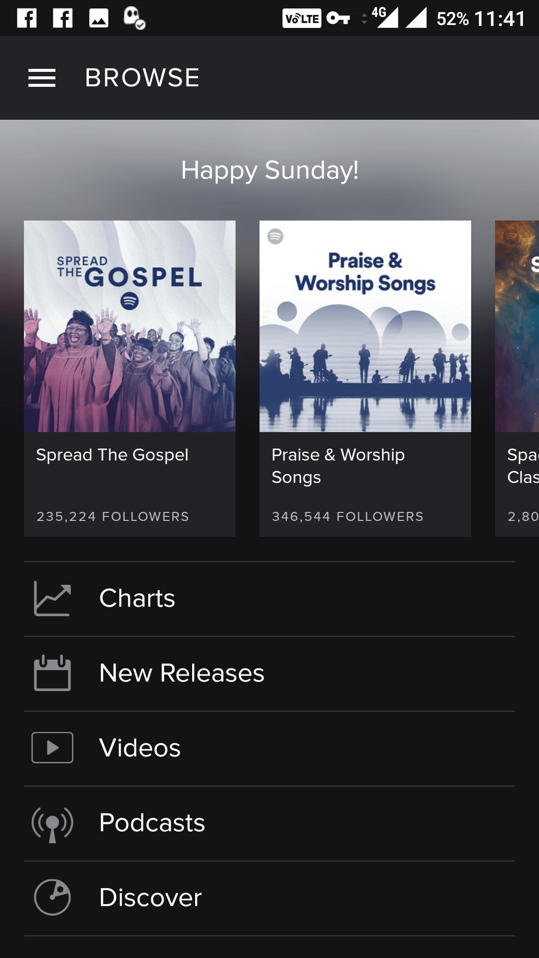Tap the Videos play icon

coord(52,747)
